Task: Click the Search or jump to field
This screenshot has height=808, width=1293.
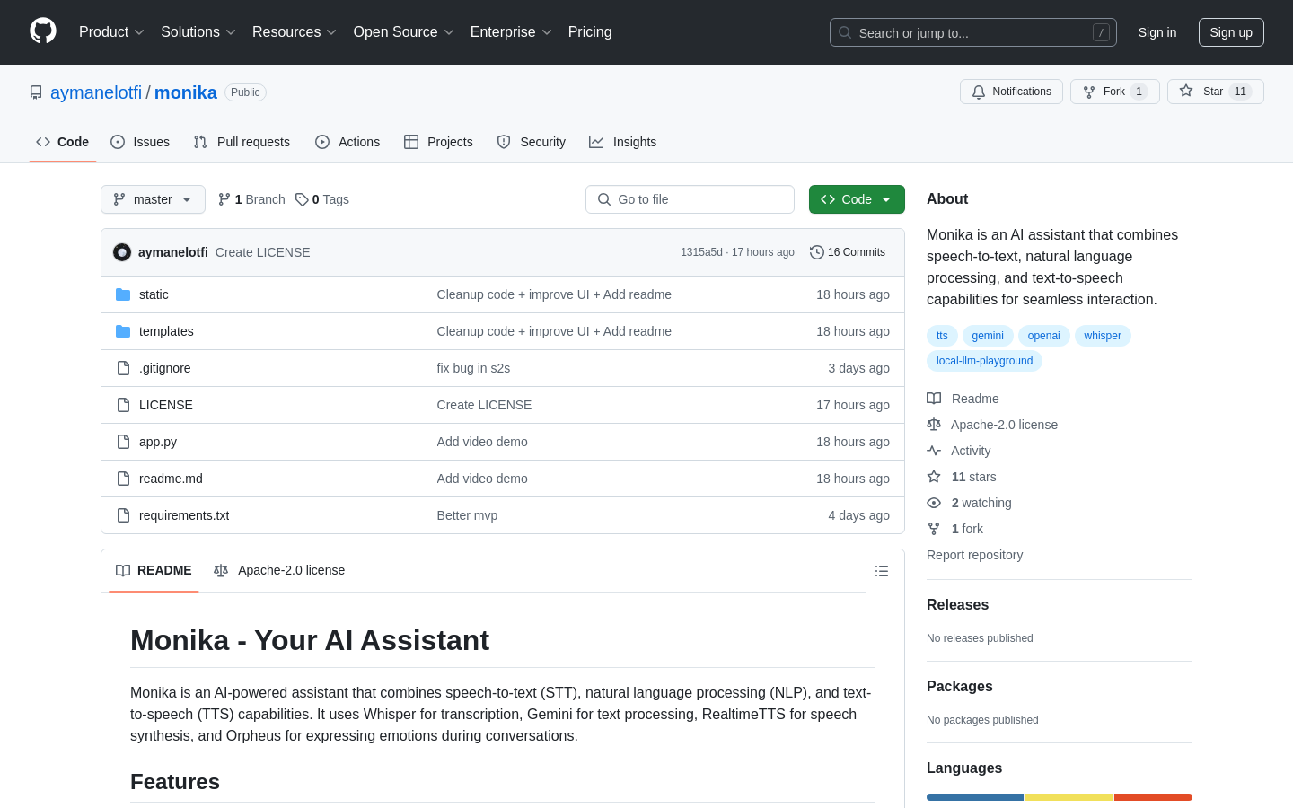Action: pyautogui.click(x=973, y=32)
